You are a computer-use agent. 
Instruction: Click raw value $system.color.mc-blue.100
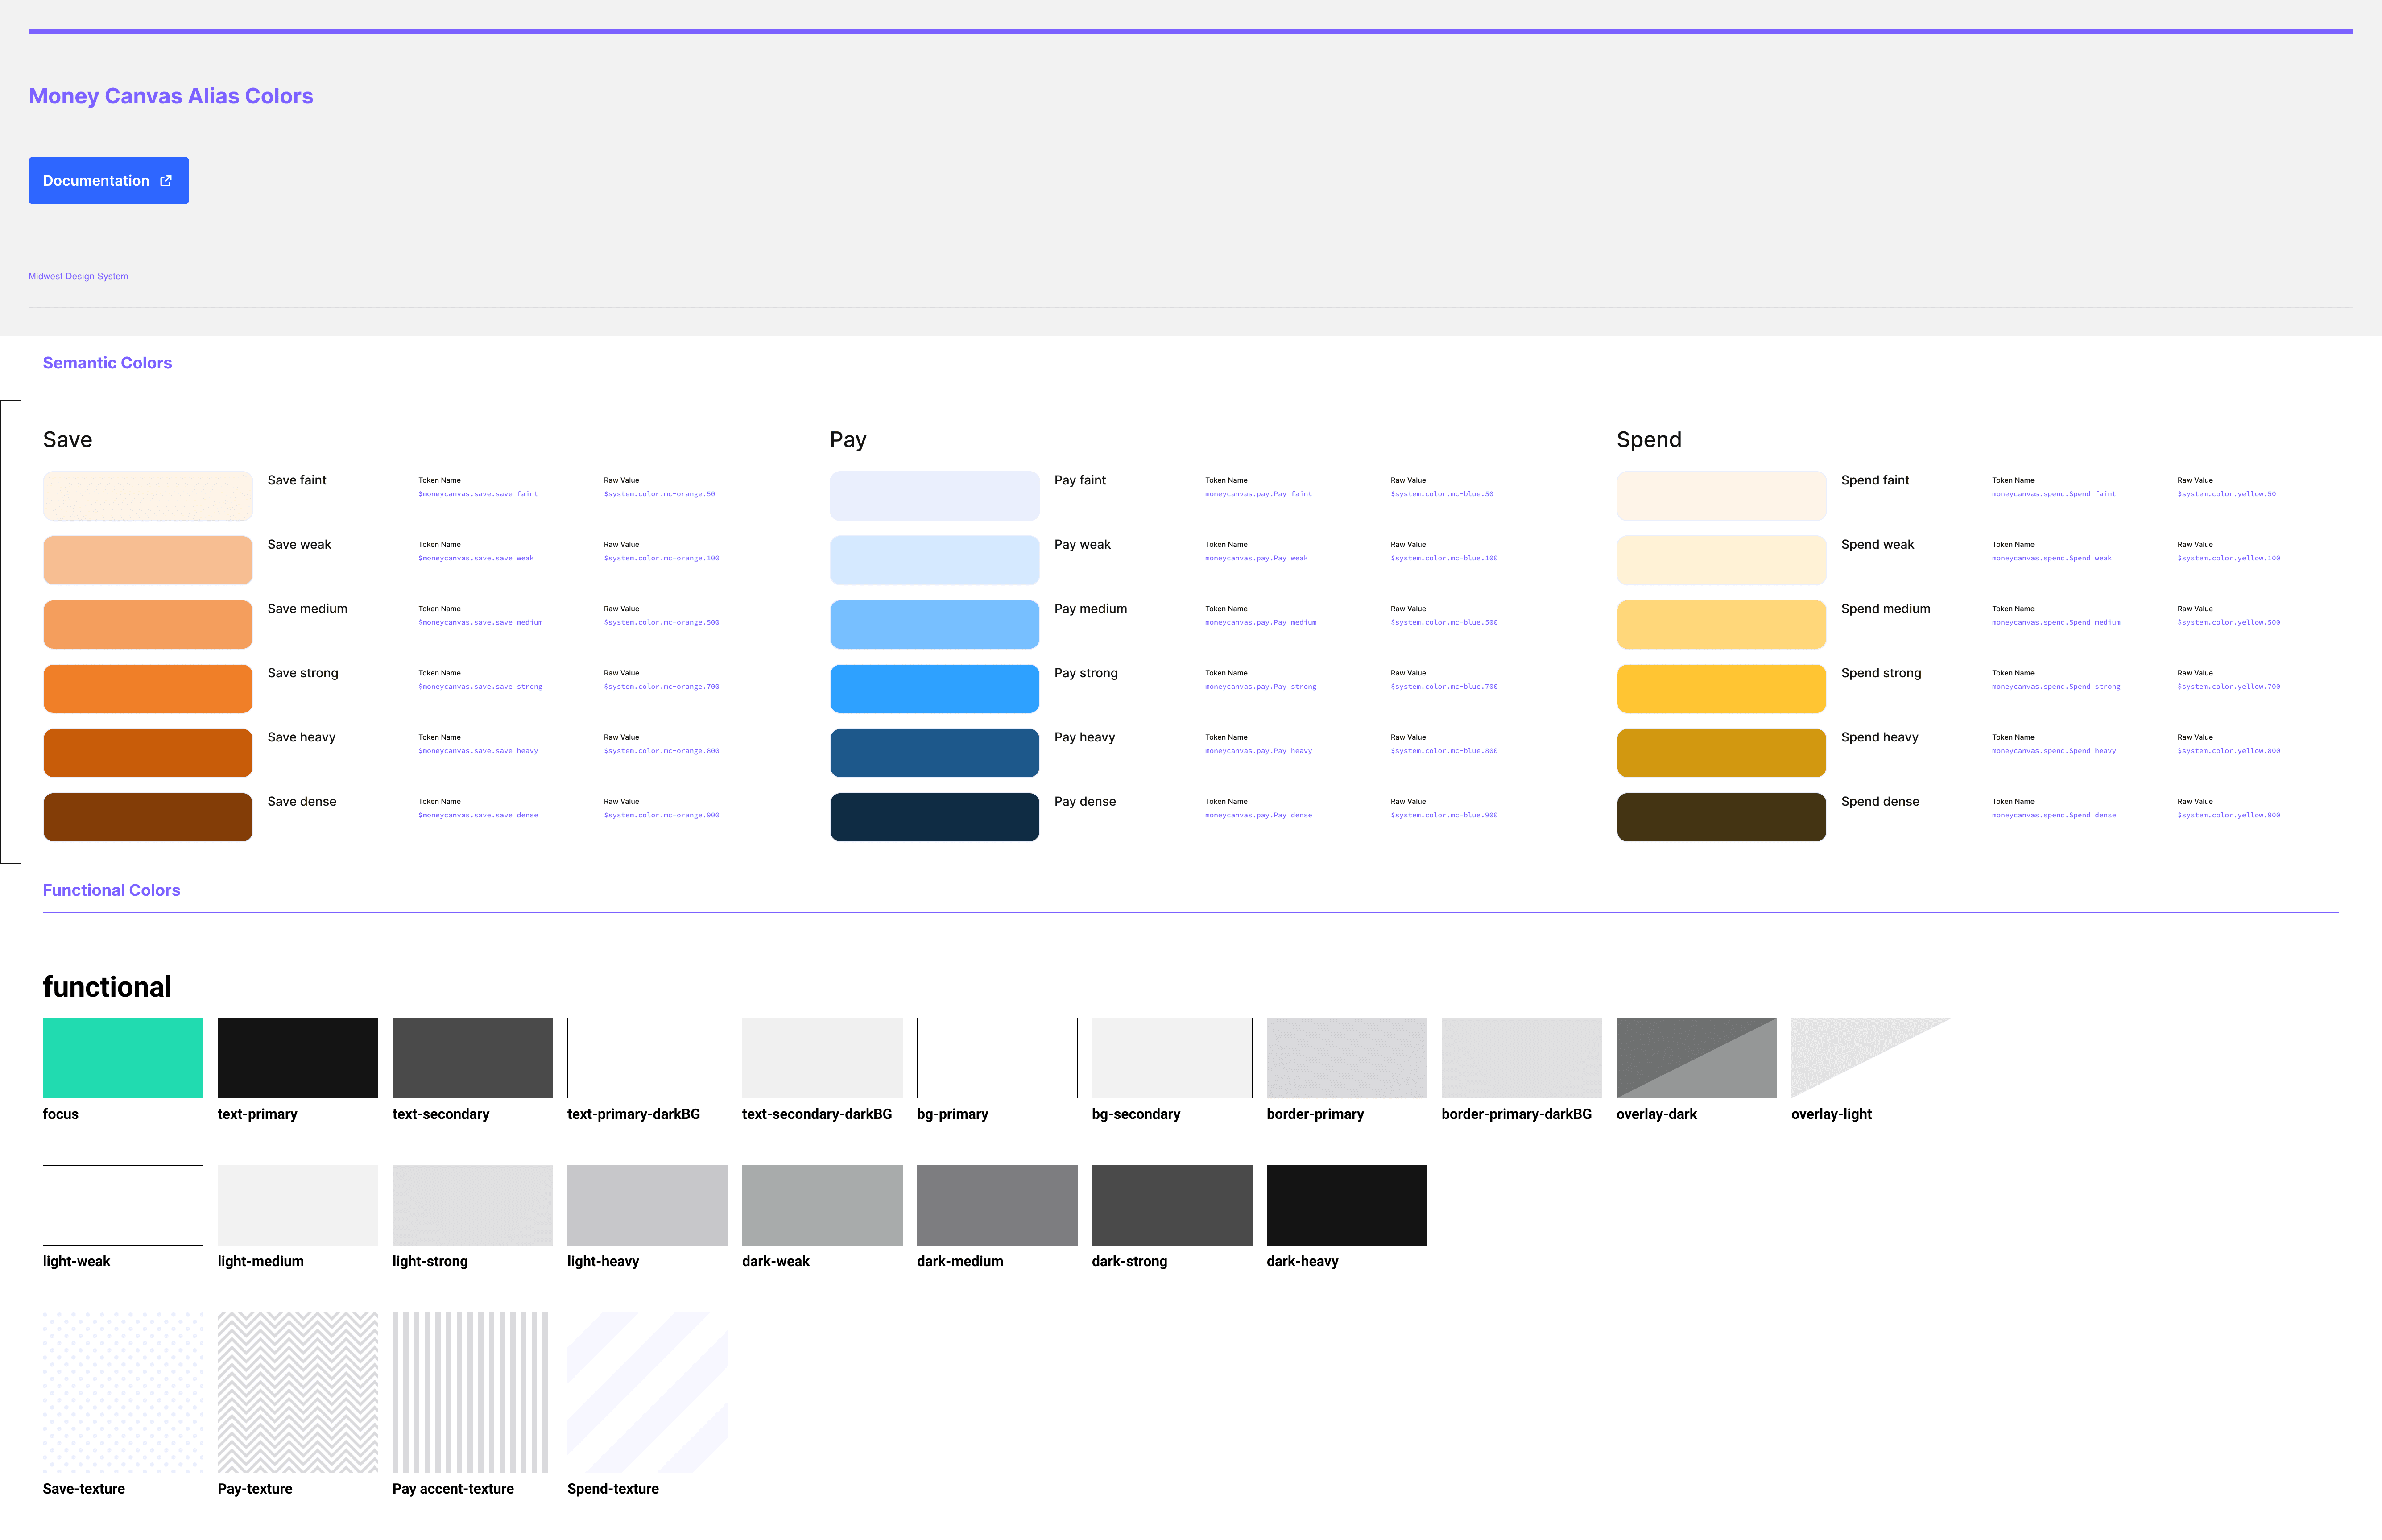(x=1444, y=558)
